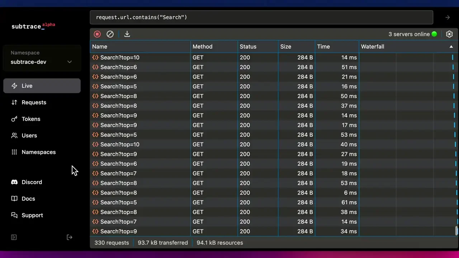459x258 pixels.
Task: Click the Users people icon
Action: pos(14,135)
